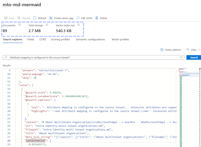Switch to the Fields tab
201x147 pixels.
point(31,39)
